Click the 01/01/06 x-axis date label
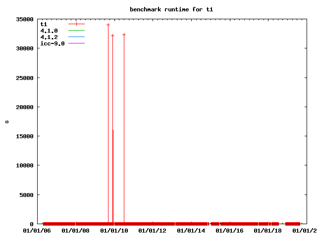 point(37,230)
